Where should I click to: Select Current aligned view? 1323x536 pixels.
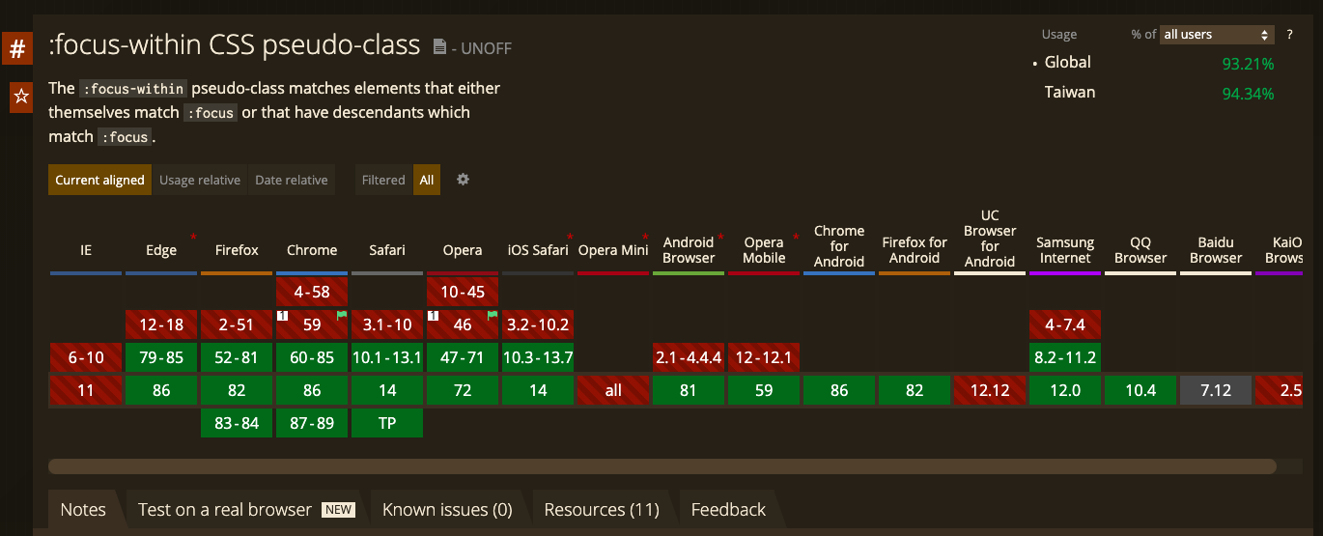tap(99, 180)
